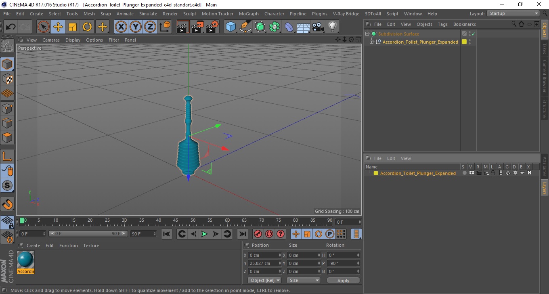This screenshot has height=294, width=549.
Task: Enable the Axis mode tool
Action: tap(8, 156)
